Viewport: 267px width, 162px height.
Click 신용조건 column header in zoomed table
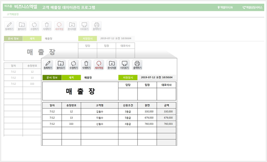128,105
